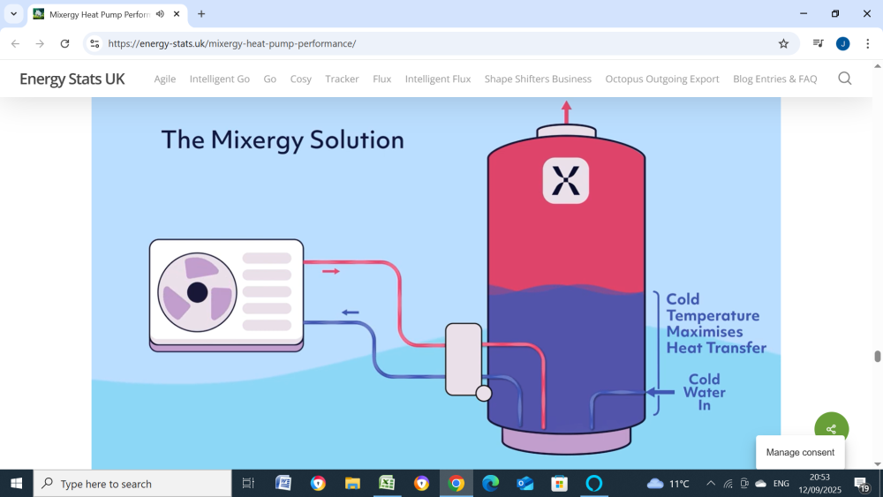Open a new browser tab
Viewport: 883px width, 497px height.
pyautogui.click(x=201, y=14)
